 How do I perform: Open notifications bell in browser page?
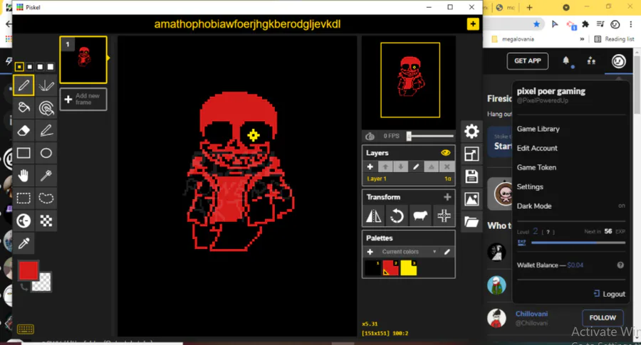click(x=566, y=60)
